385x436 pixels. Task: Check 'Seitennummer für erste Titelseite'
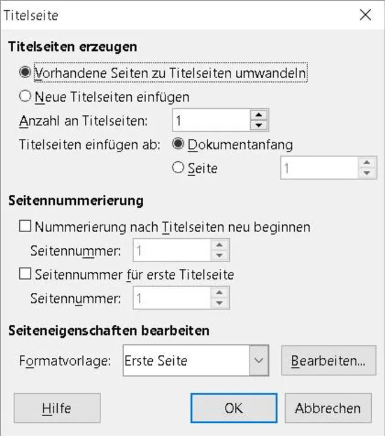pyautogui.click(x=25, y=274)
